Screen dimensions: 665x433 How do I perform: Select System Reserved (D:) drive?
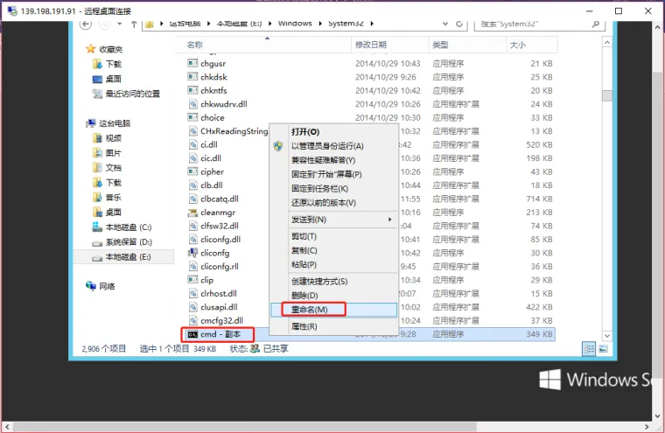coord(122,242)
